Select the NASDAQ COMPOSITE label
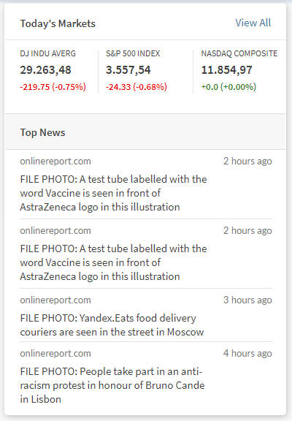This screenshot has height=421, width=292. point(239,53)
